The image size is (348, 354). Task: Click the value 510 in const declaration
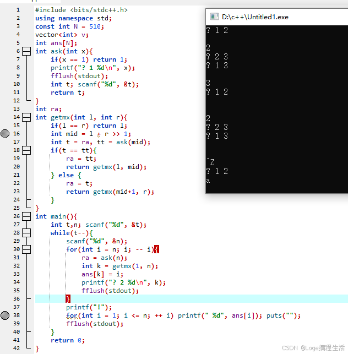(95, 26)
